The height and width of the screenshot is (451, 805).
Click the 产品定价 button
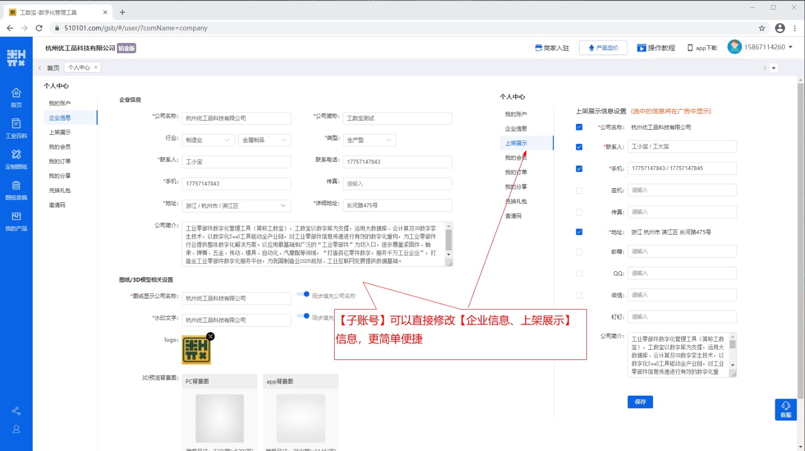[x=603, y=48]
